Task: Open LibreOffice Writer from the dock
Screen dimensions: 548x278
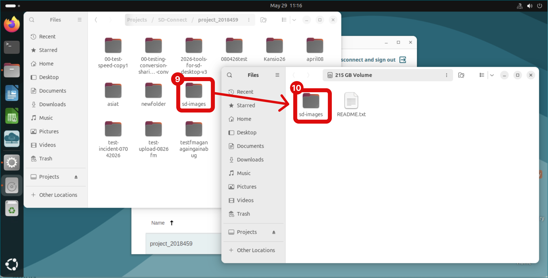Action: pos(12,93)
